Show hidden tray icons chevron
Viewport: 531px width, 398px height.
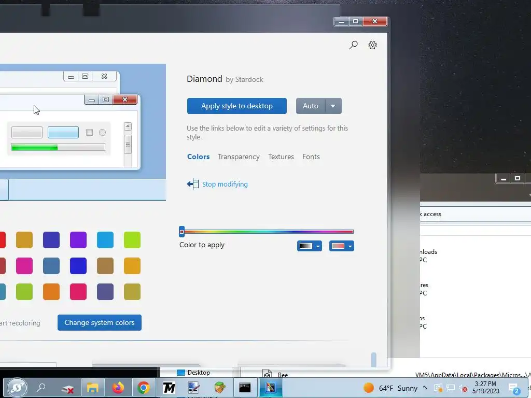pyautogui.click(x=425, y=388)
